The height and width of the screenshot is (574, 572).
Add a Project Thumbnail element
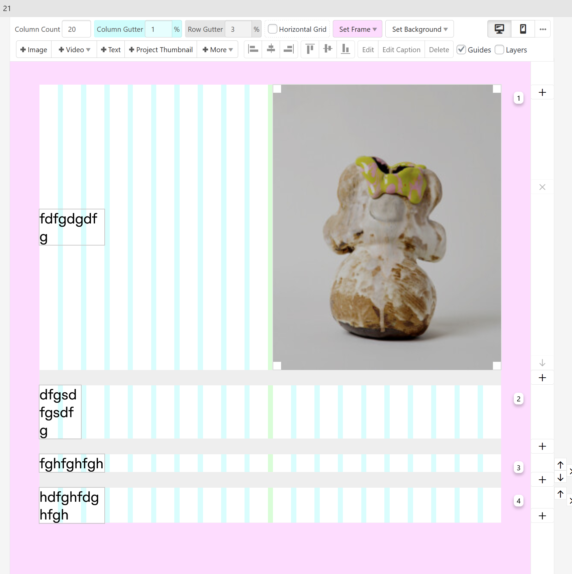point(161,50)
